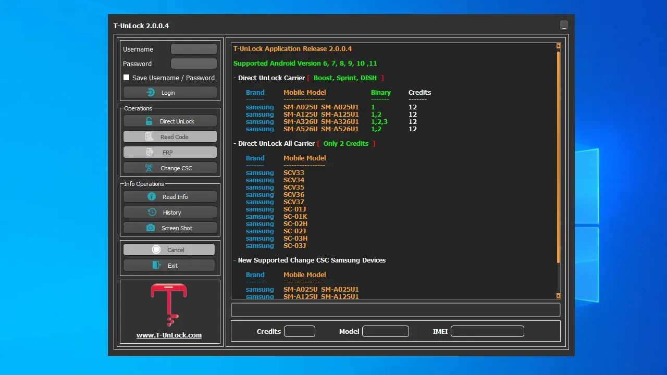Select 'T-UnLock Application Release 2.0.0.4' text
Screen dimensions: 667x375
tap(292, 48)
